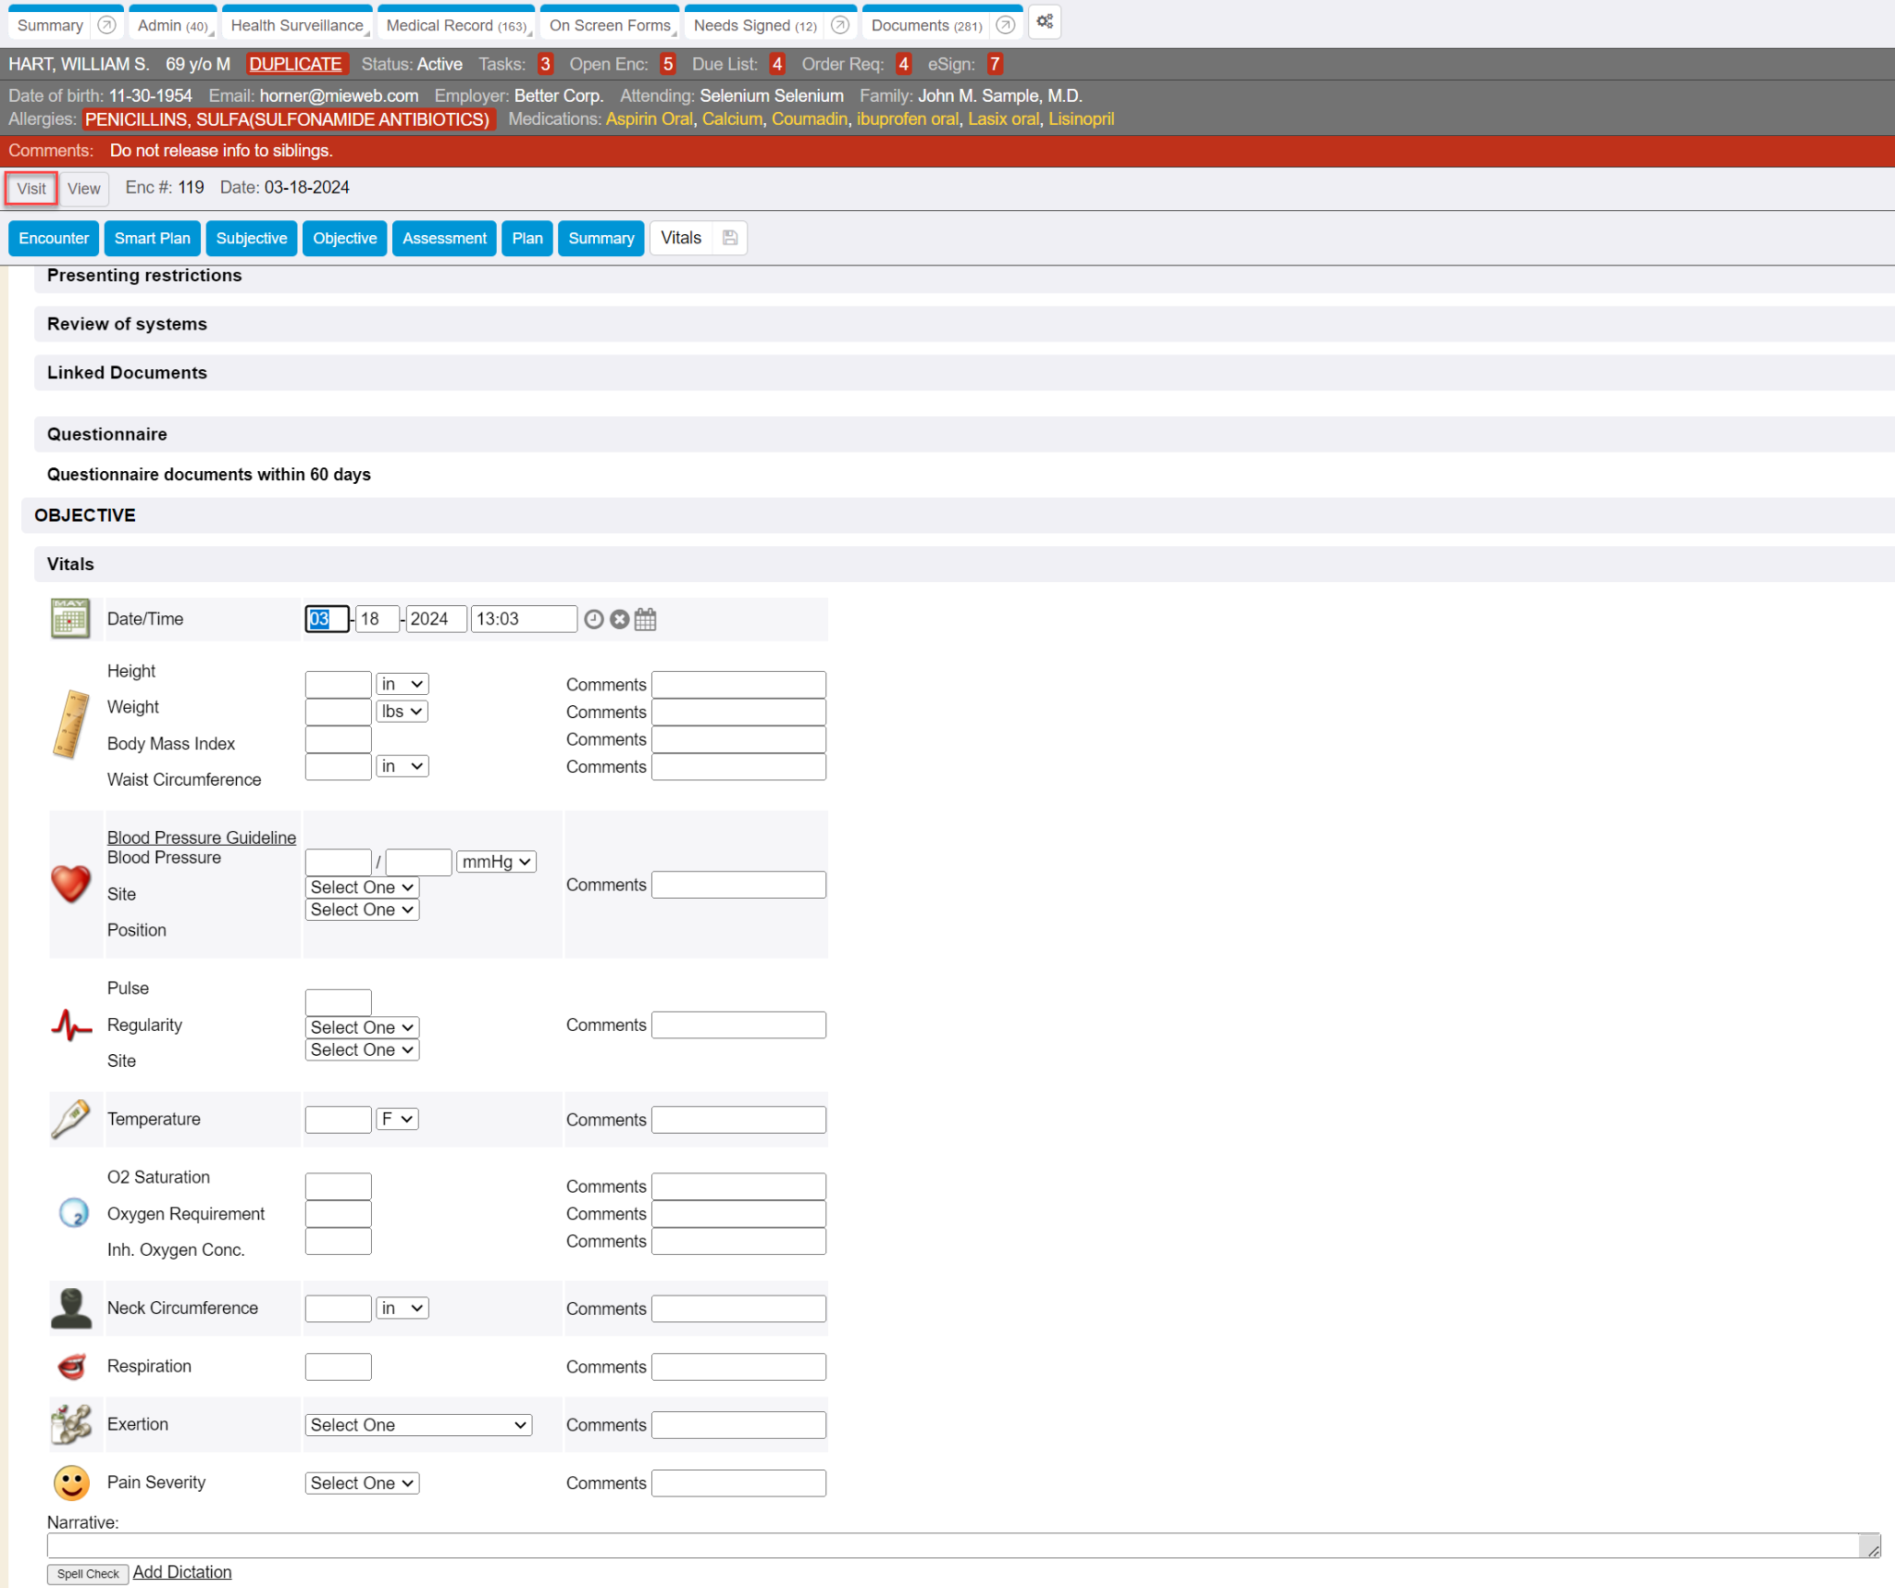Switch to the View tab of the encounter
1895x1588 pixels.
coord(83,189)
